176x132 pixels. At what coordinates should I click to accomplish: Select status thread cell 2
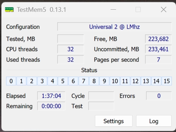[32, 81]
